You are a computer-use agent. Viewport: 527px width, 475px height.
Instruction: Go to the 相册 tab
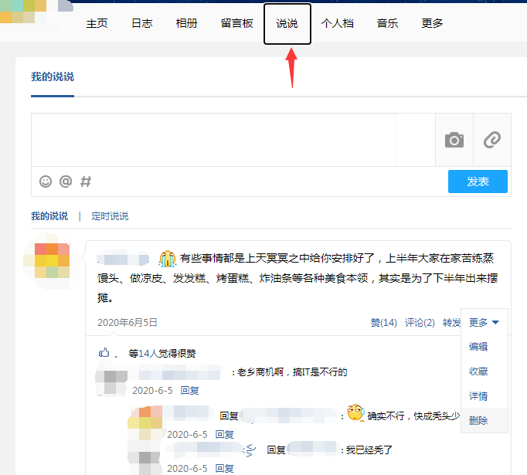(186, 23)
